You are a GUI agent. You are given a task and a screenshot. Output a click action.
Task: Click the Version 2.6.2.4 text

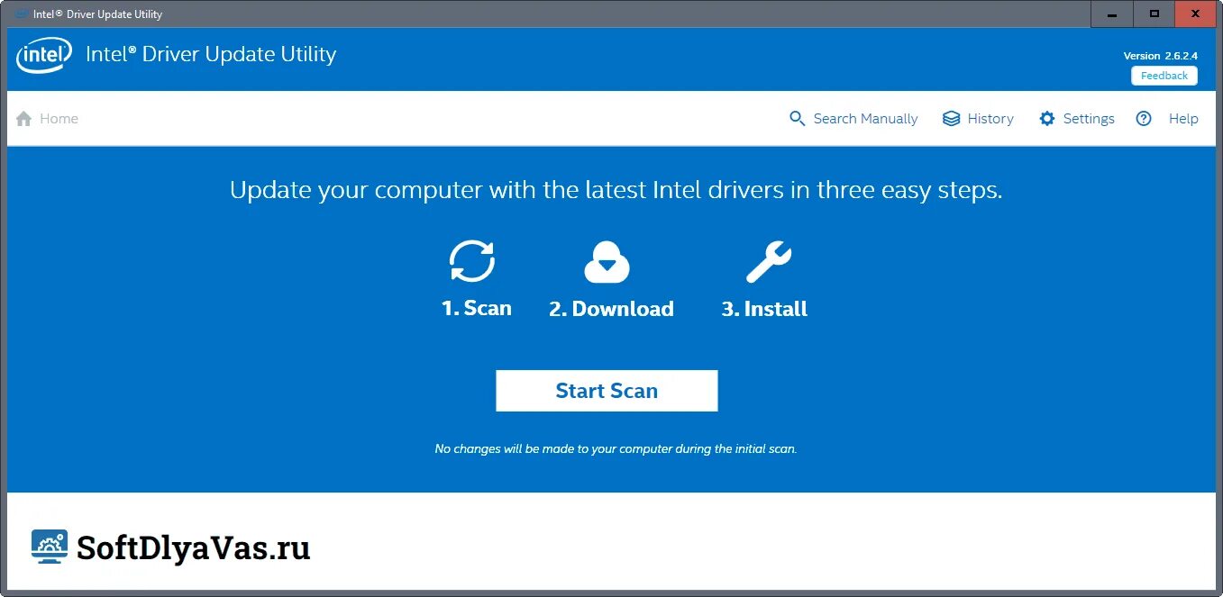(x=1160, y=56)
